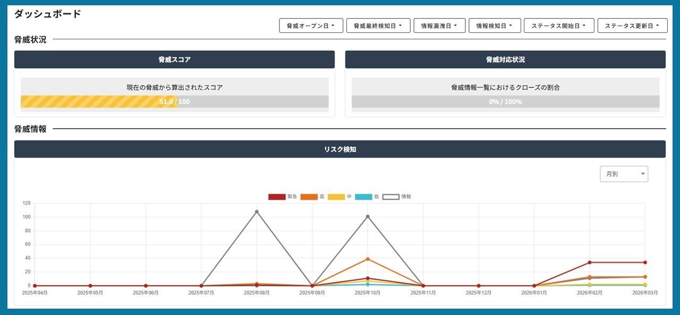Select the 緊急 data point at 2026年02月
680x315 pixels.
[590, 262]
